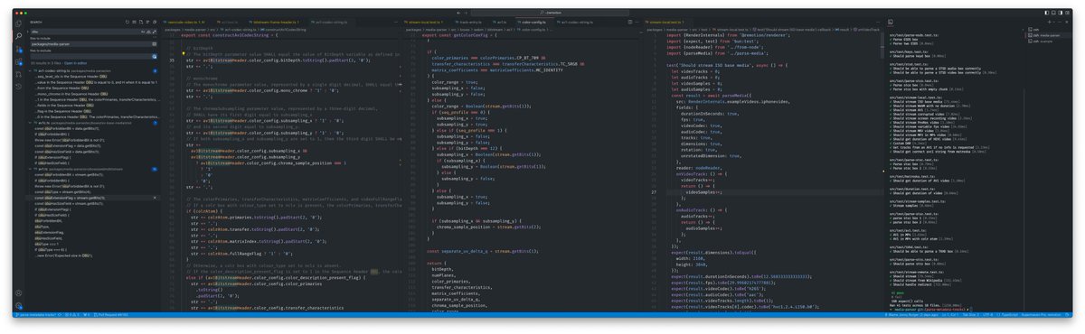
Task: Open the Manage gear in activity bar
Action: [x=18, y=306]
